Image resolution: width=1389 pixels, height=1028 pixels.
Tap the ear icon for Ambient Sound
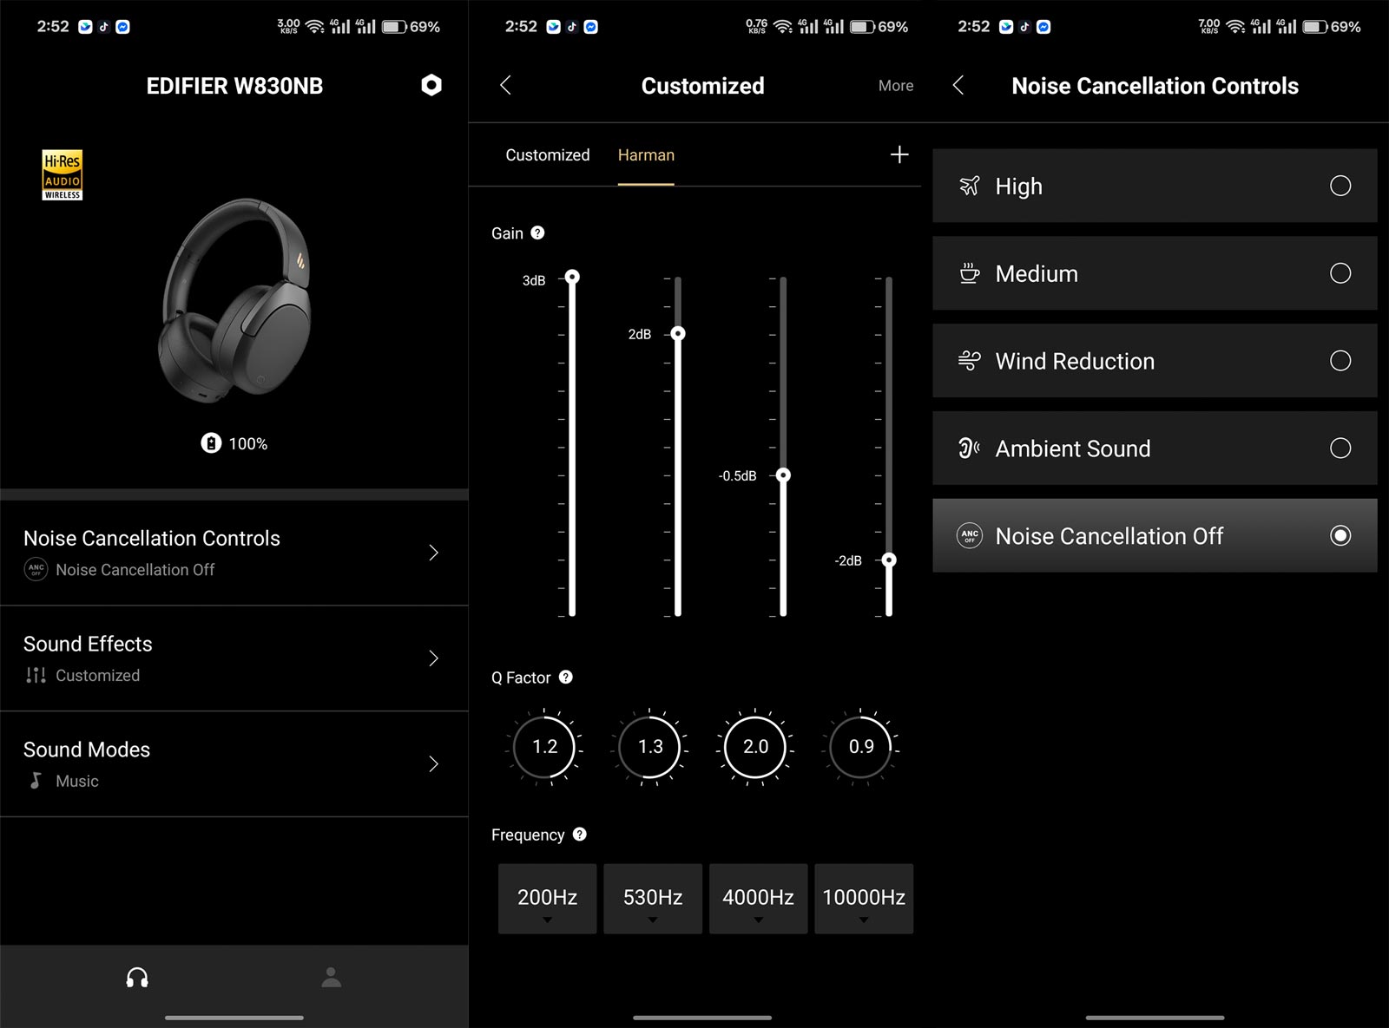point(969,449)
